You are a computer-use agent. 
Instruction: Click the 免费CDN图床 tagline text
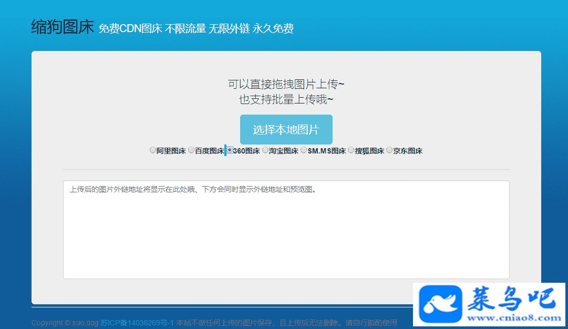click(x=130, y=28)
